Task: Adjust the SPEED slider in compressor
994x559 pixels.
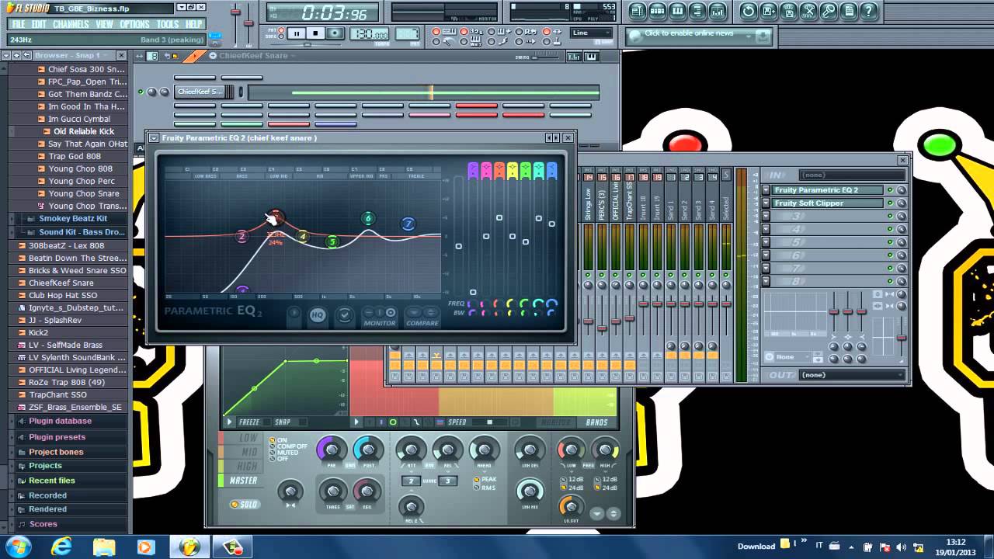Action: pyautogui.click(x=489, y=422)
